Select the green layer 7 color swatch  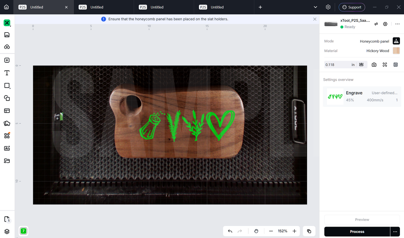click(x=23, y=231)
